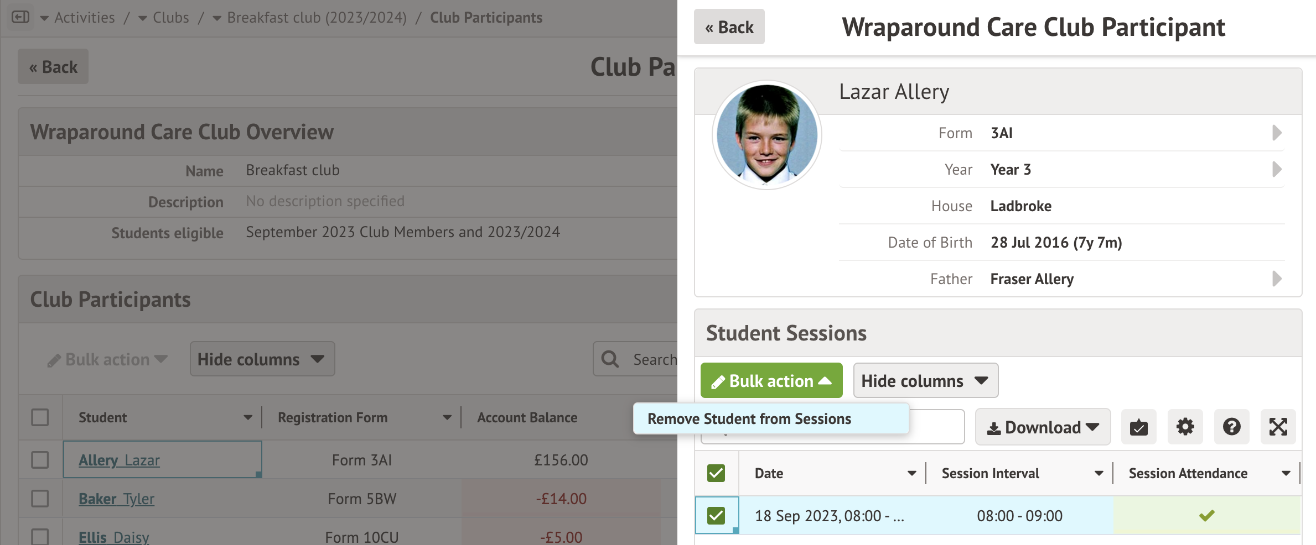Viewport: 1316px width, 545px height.
Task: Expand table to fullscreen icon
Action: 1278,427
